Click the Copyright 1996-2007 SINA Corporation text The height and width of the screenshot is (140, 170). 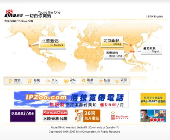tap(84, 132)
